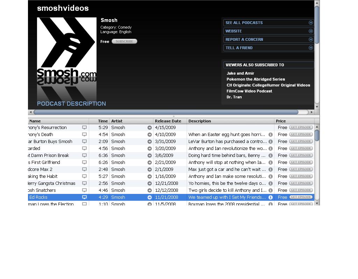
Task: Get Episode for Ed Rocks
Action: tap(301, 197)
